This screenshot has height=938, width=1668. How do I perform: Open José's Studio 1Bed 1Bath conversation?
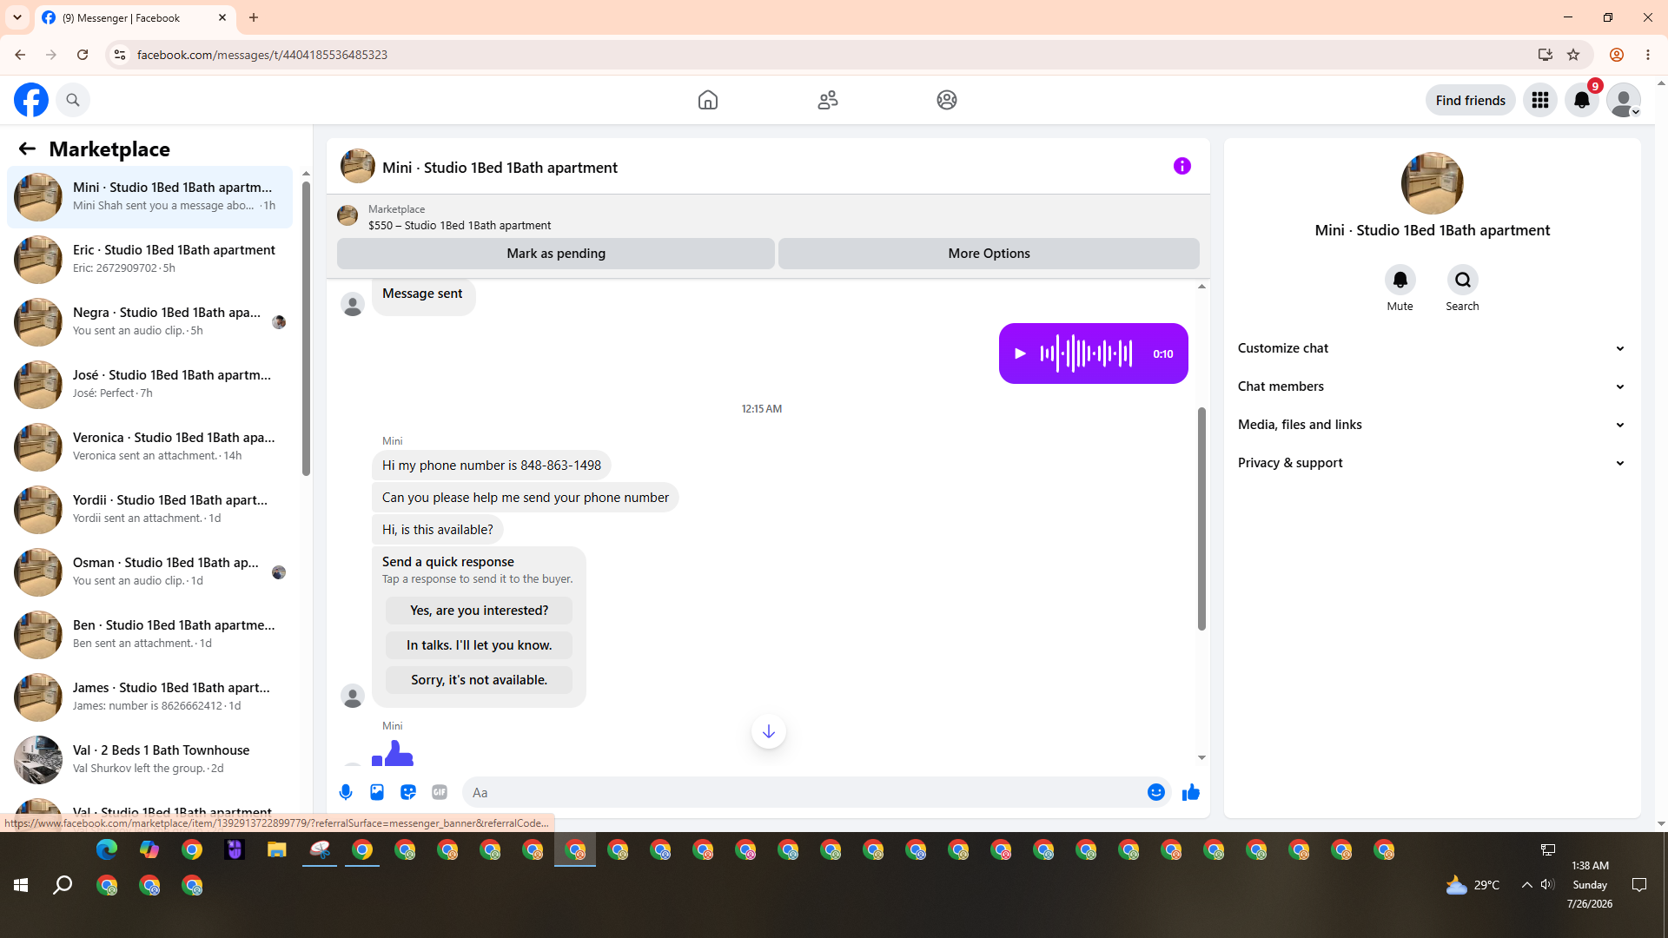(150, 384)
